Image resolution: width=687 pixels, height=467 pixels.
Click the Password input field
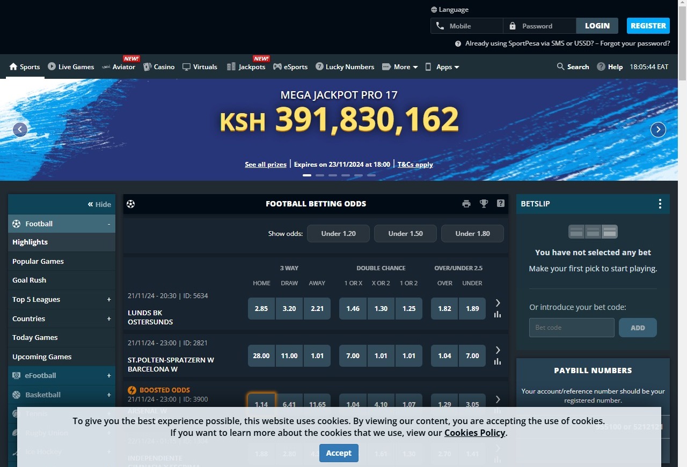[540, 26]
